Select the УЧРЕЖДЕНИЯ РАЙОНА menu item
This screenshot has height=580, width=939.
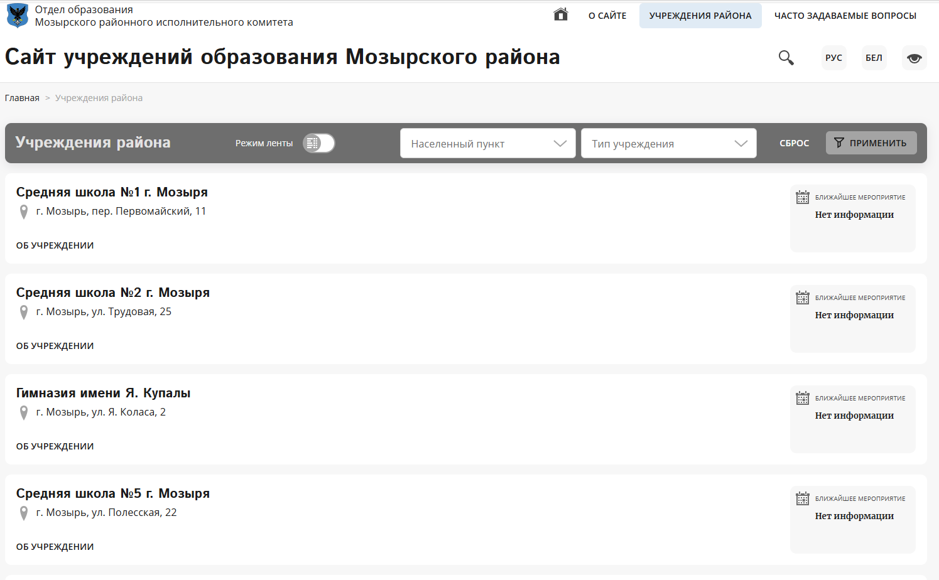coord(700,16)
